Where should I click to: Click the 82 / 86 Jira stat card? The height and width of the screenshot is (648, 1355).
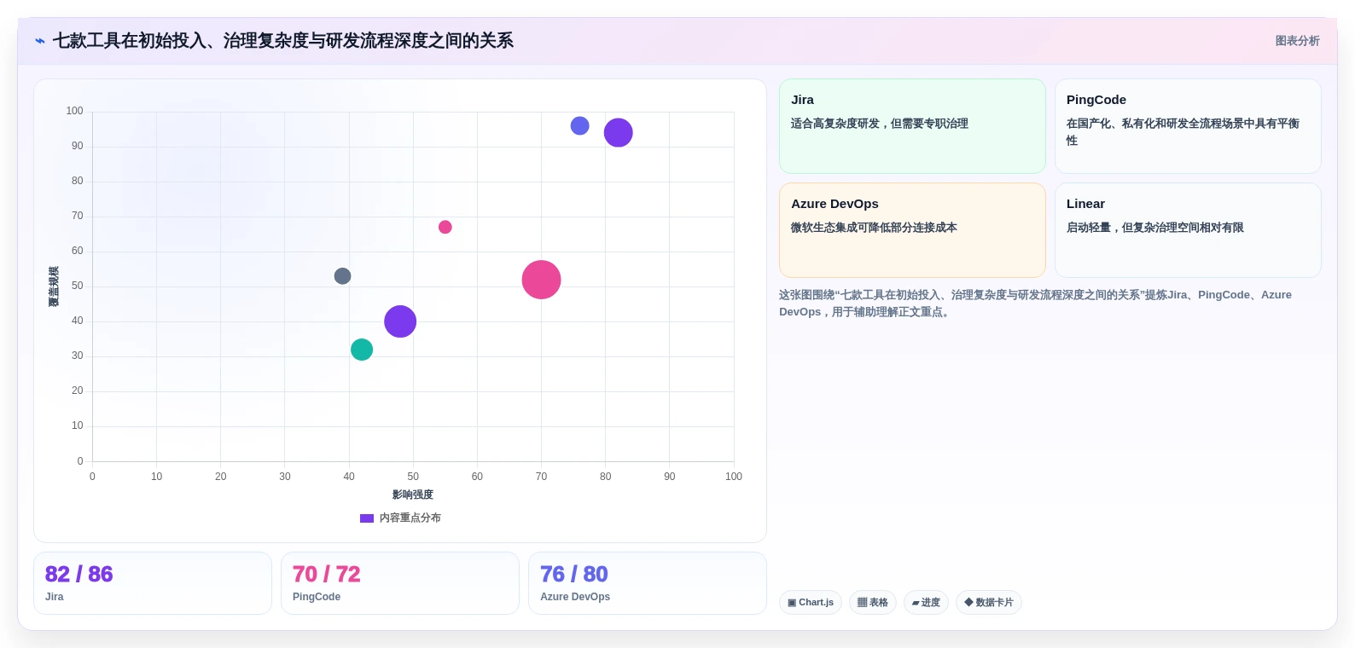153,583
